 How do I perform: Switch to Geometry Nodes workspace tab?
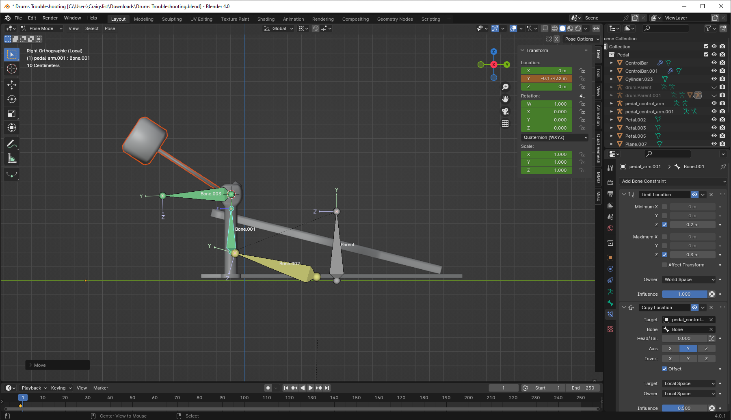[395, 19]
